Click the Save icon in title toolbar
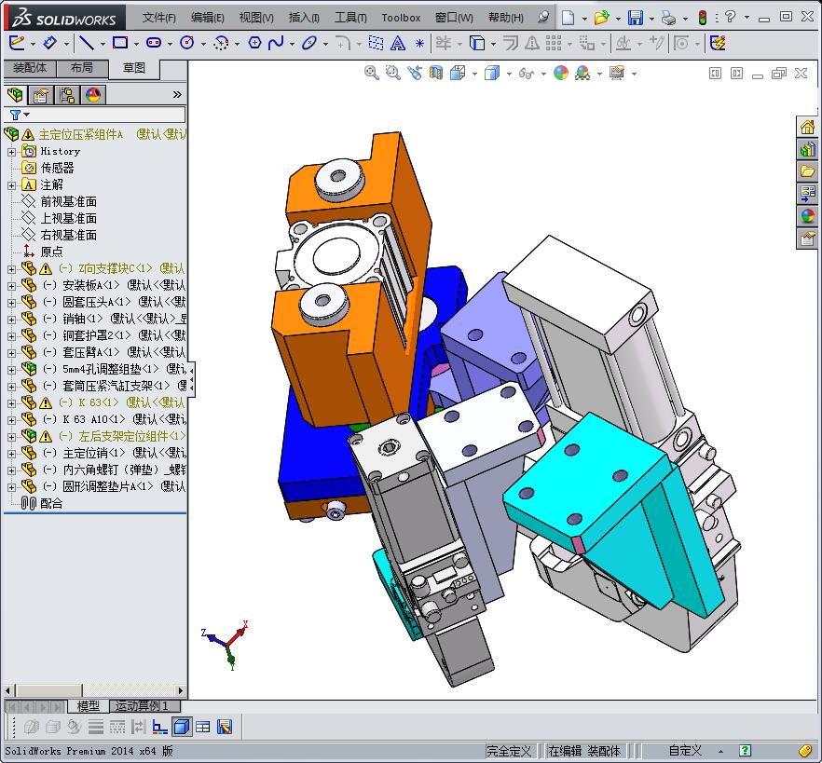 [636, 18]
